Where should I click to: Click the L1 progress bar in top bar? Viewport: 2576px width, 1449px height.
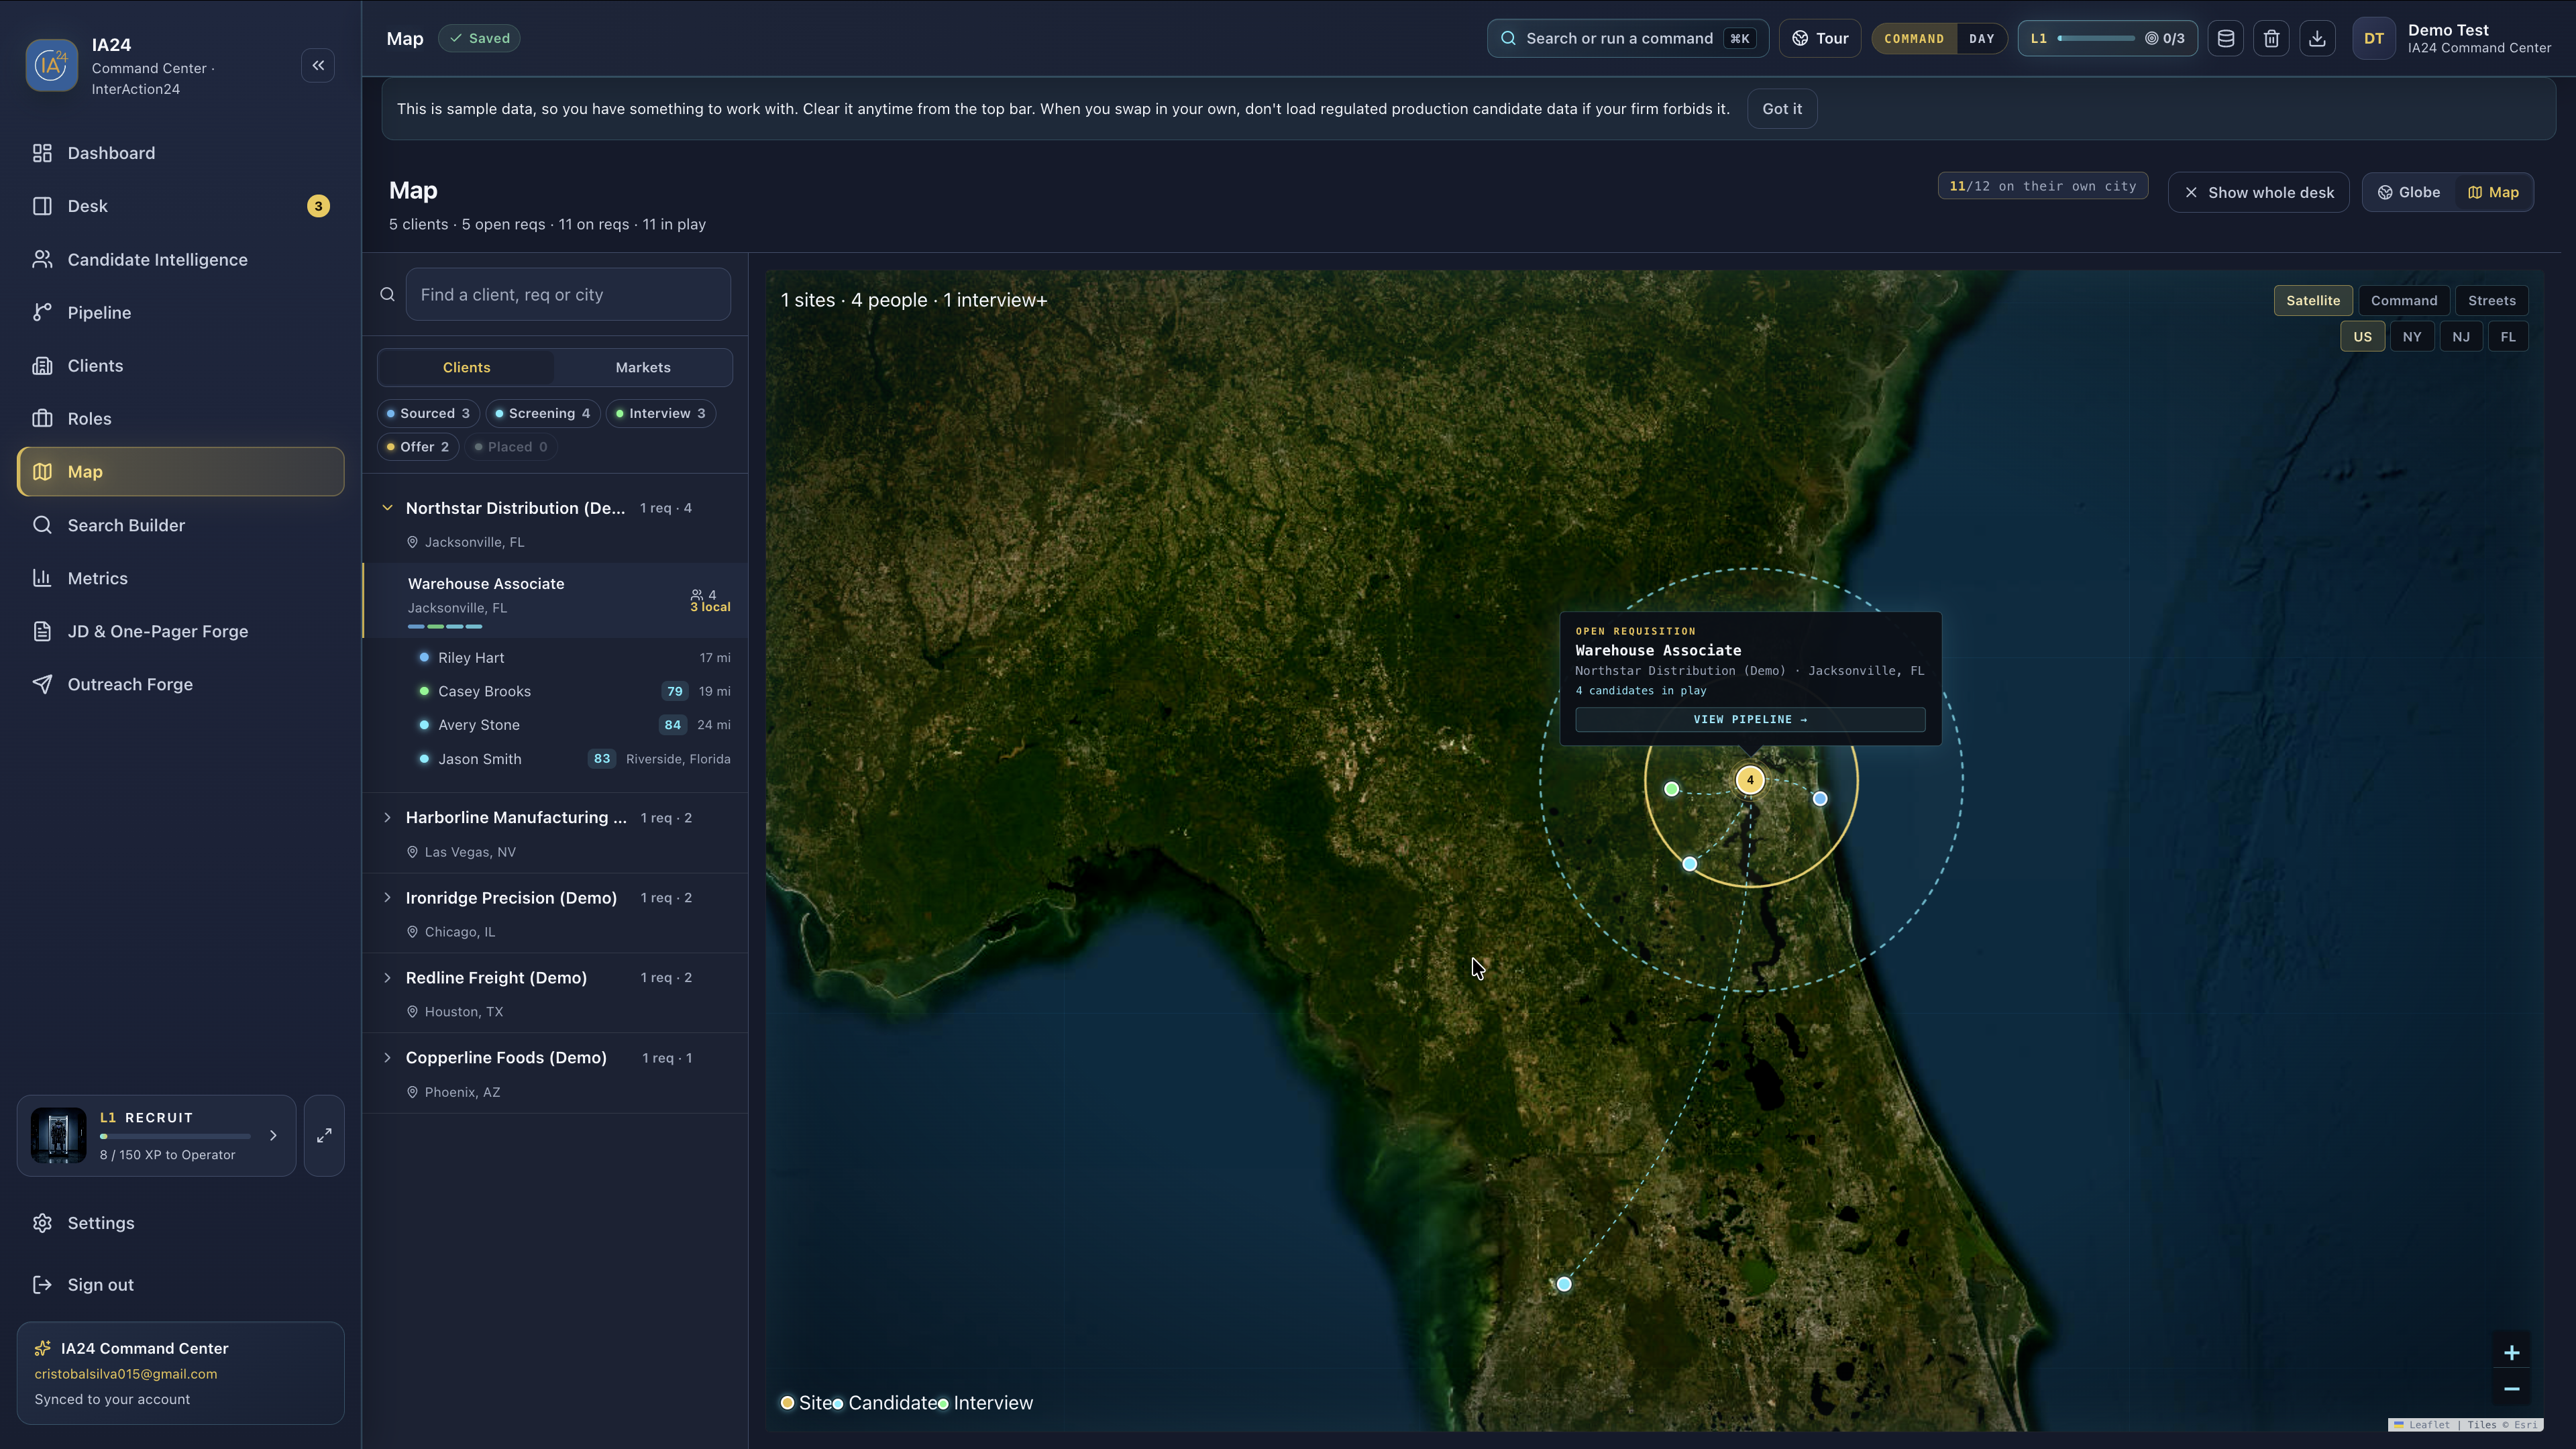[x=2096, y=39]
